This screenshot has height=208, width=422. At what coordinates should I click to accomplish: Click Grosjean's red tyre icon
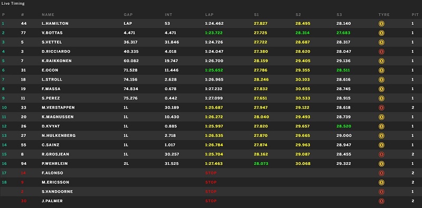coord(381,154)
